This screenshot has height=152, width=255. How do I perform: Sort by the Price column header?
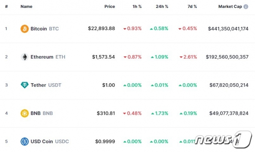[x=109, y=6]
